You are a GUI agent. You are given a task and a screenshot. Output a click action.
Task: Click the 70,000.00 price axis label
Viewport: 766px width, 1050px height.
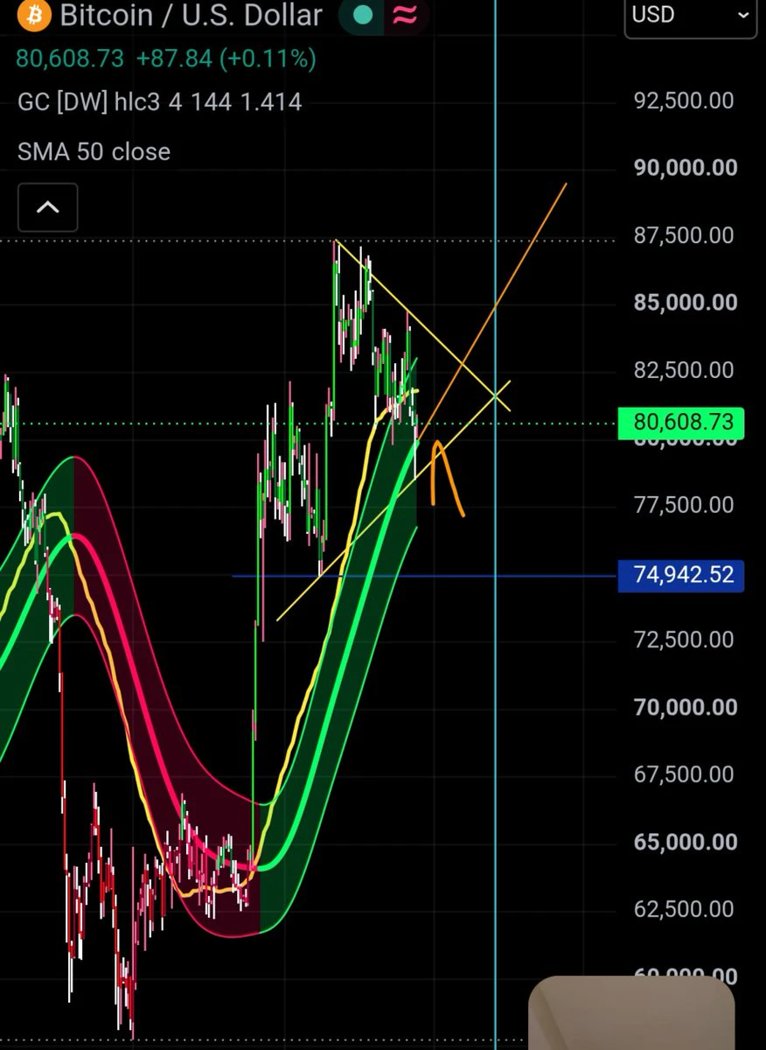(x=686, y=707)
